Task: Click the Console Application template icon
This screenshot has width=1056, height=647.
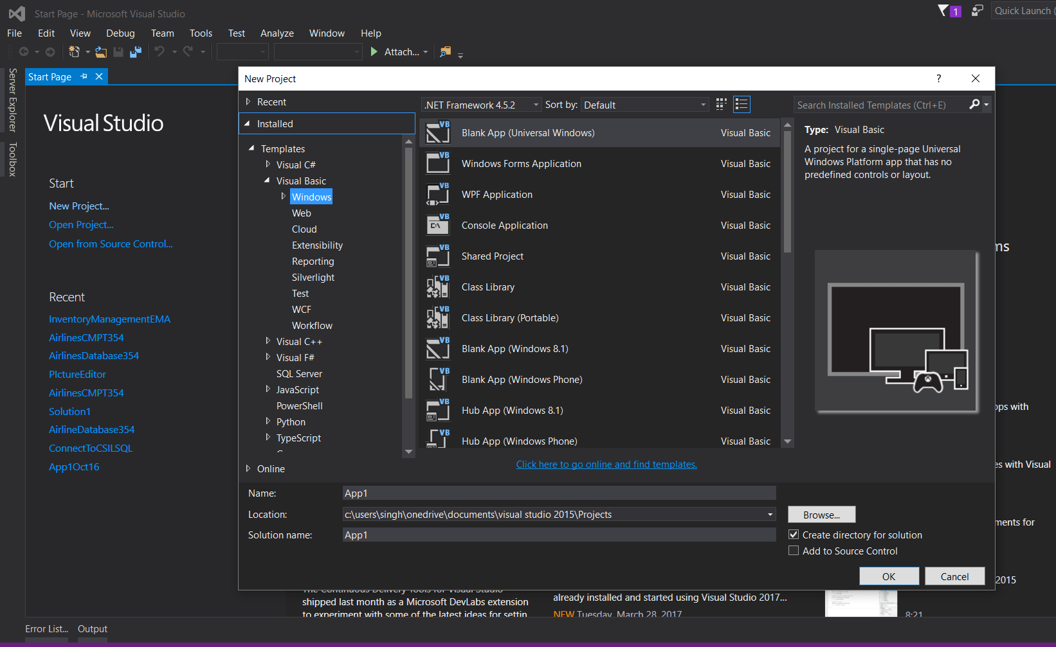Action: [x=438, y=225]
